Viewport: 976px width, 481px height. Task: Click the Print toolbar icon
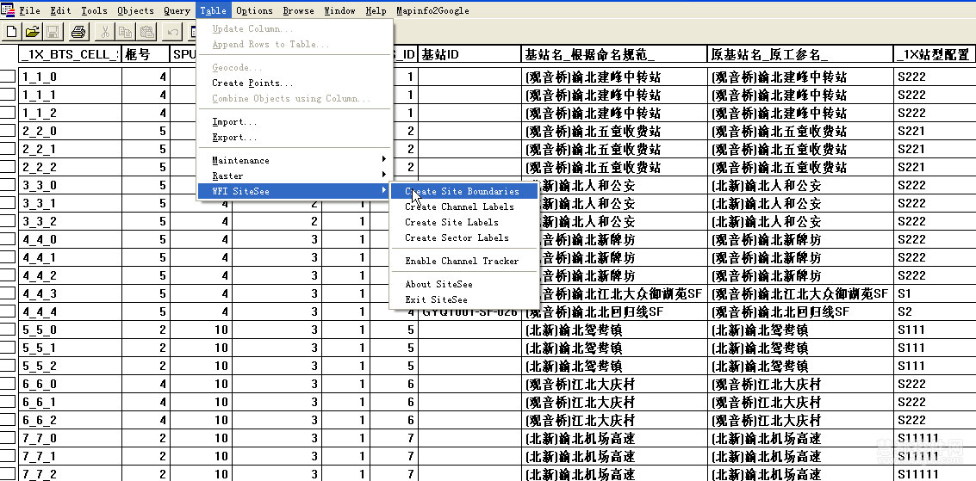tap(79, 31)
